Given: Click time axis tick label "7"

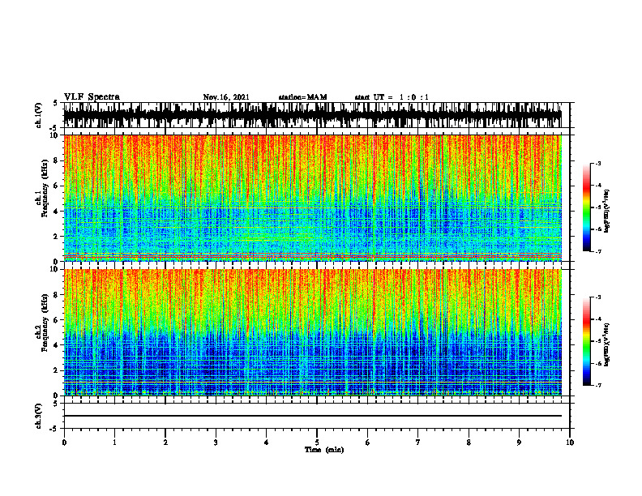Looking at the screenshot, I should click(418, 443).
